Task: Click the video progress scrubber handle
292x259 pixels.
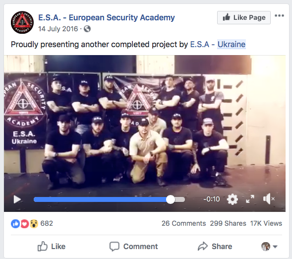Action: pos(171,199)
